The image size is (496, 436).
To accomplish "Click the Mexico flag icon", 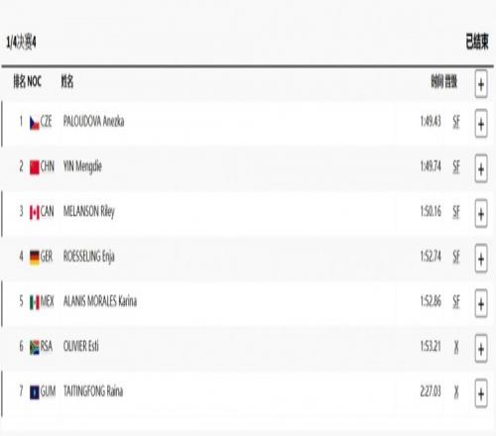I will 35,302.
